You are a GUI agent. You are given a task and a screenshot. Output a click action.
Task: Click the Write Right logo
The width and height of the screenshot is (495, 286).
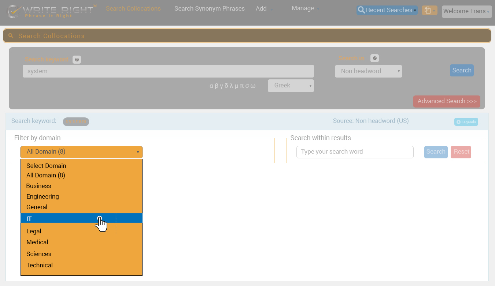[51, 11]
